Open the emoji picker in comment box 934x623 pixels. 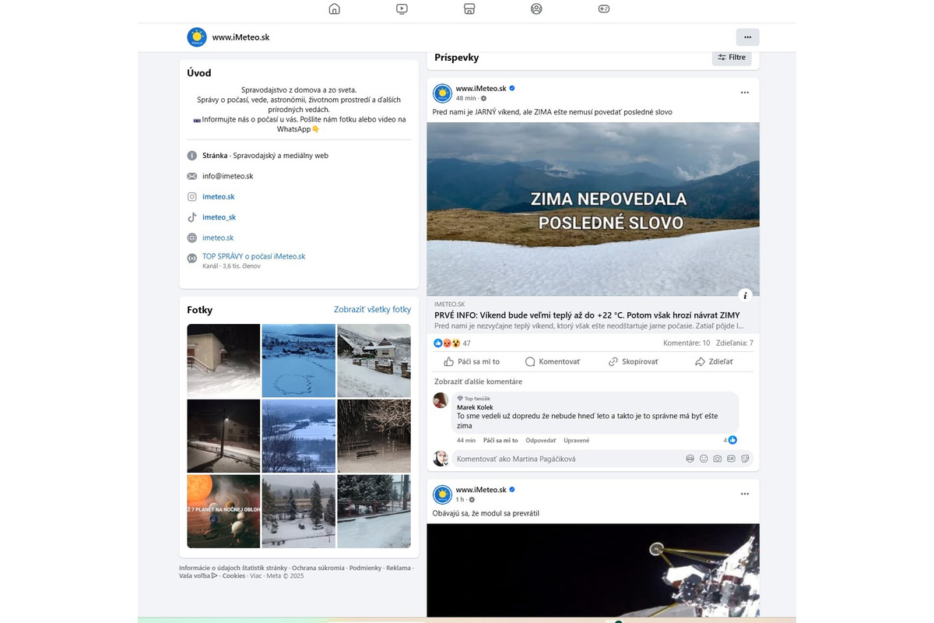pos(704,459)
